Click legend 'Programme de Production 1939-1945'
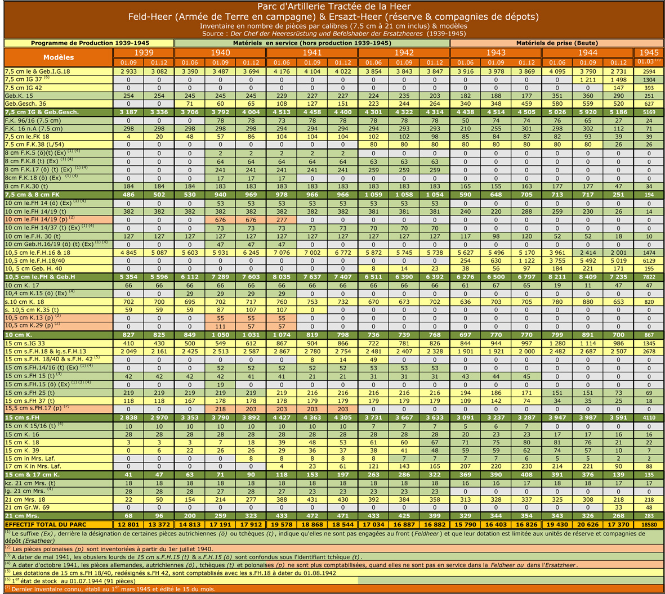This screenshot has height=594, width=665. (90, 43)
